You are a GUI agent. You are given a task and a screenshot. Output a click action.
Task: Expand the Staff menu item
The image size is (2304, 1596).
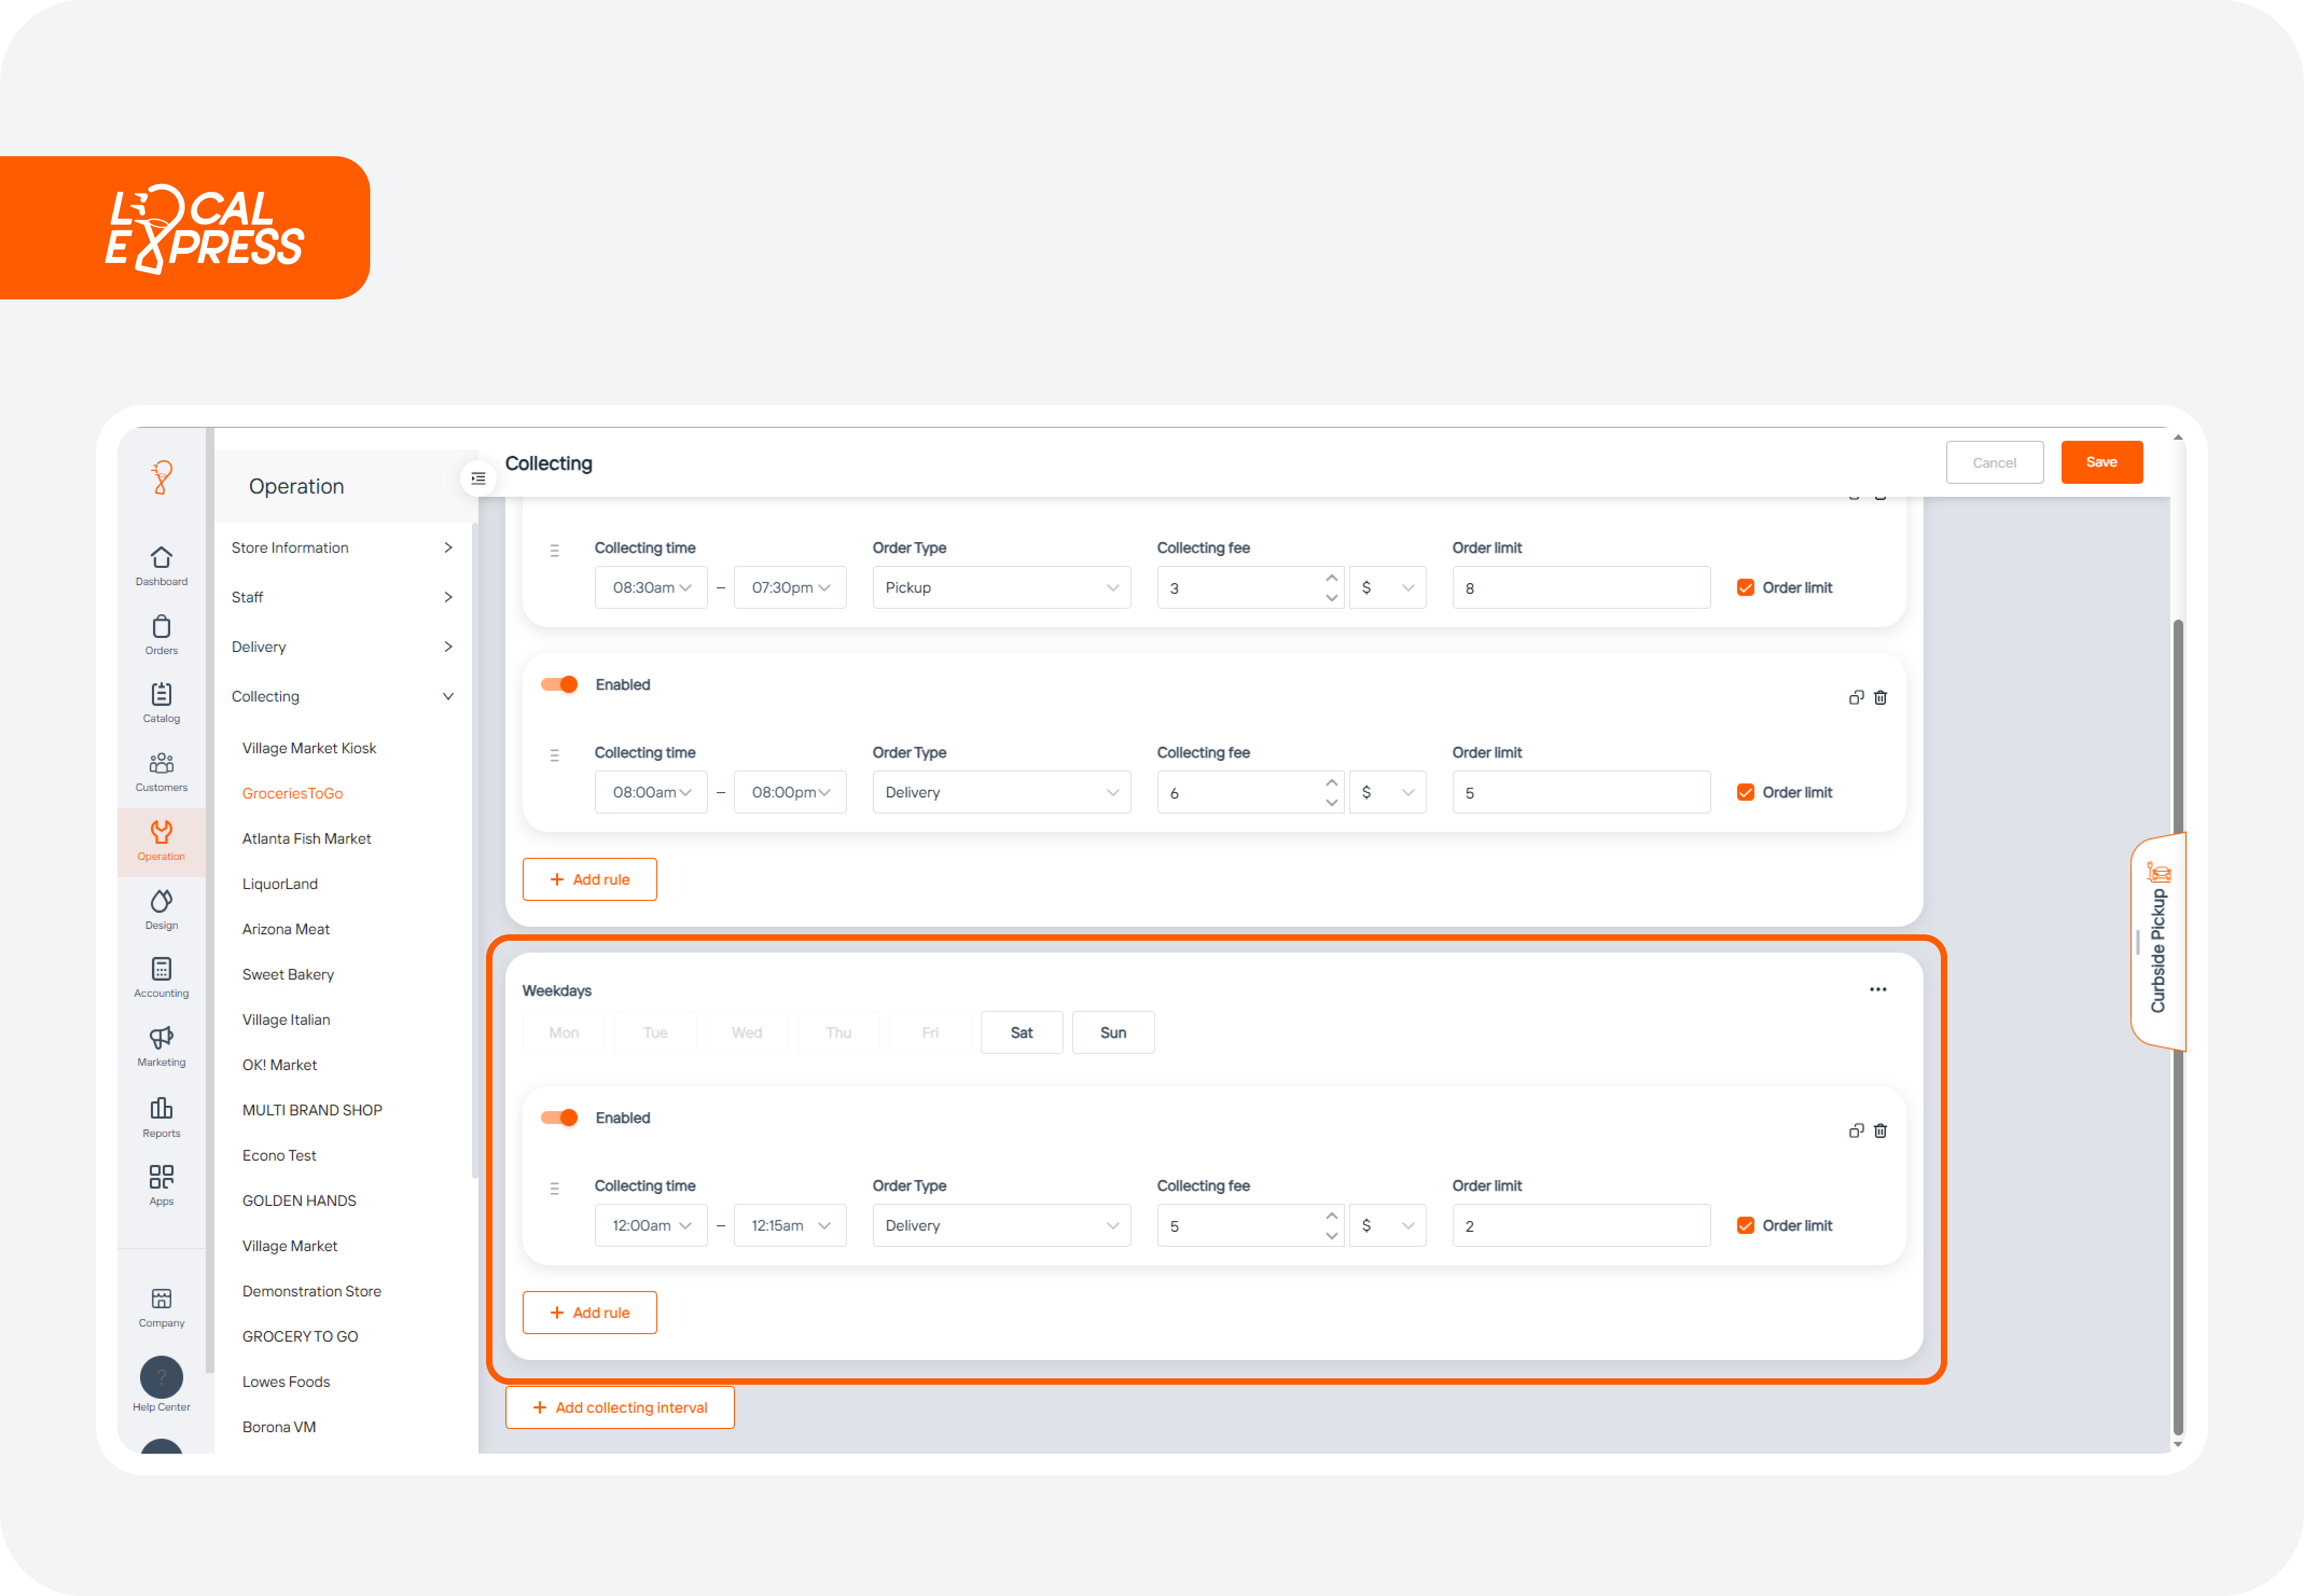pyautogui.click(x=343, y=597)
